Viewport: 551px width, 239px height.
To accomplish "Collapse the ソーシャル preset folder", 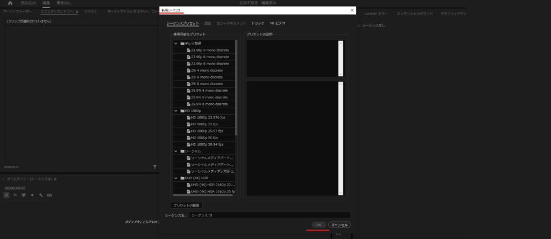I will 176,151.
